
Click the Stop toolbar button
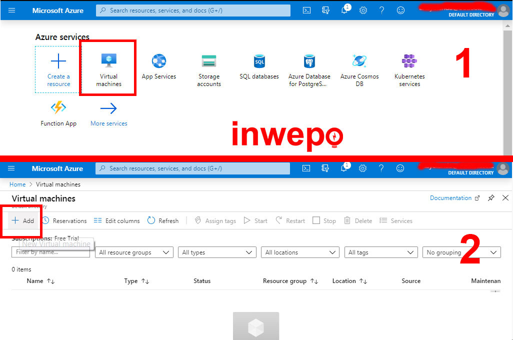click(324, 221)
